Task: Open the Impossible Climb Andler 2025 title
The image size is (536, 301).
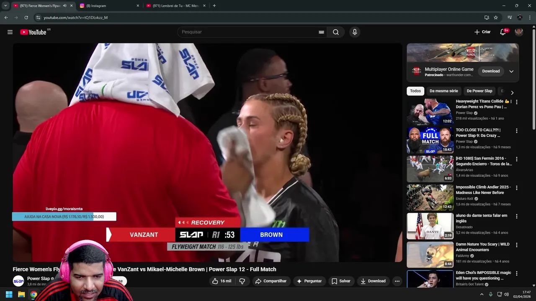Action: [x=483, y=190]
